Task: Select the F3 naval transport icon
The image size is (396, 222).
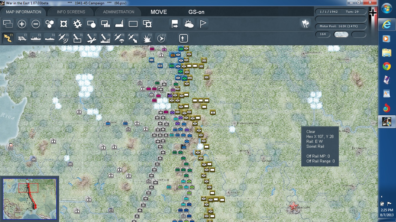Action: (x=36, y=38)
